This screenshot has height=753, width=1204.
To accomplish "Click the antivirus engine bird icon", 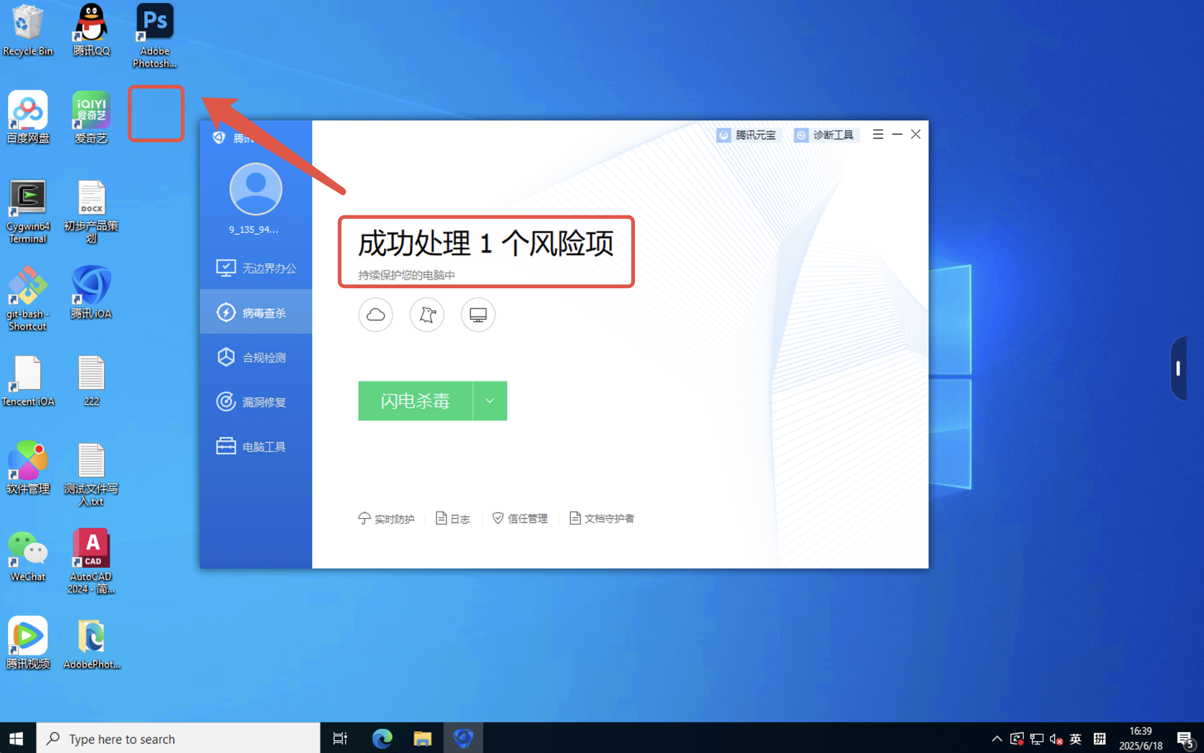I will point(427,315).
